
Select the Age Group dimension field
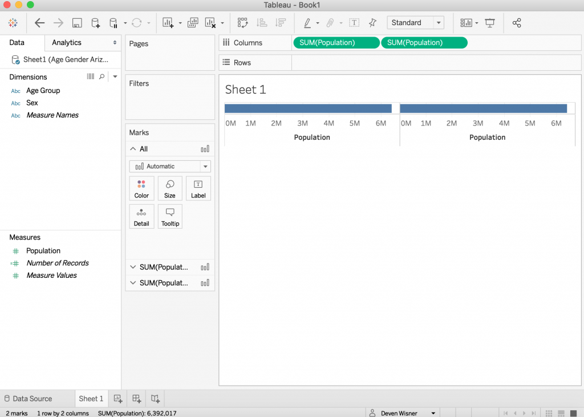(43, 91)
